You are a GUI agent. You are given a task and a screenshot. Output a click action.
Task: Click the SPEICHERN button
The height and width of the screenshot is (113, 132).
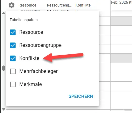click(81, 96)
